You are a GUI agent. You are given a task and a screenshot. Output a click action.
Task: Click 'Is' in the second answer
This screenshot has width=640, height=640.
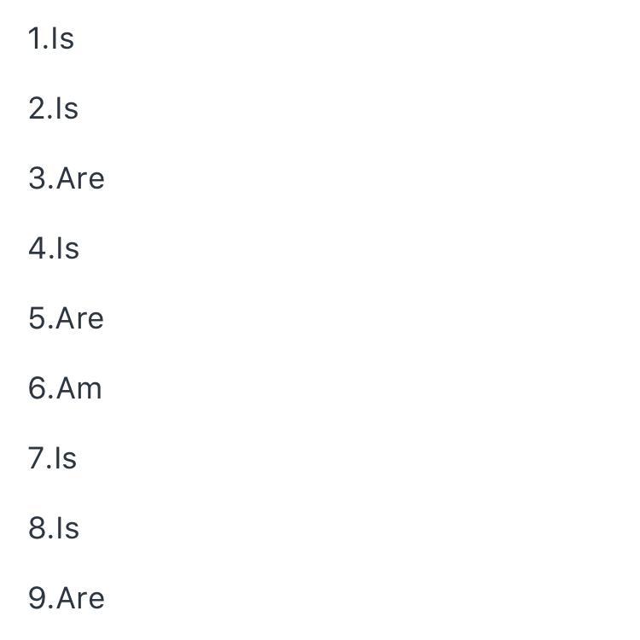click(67, 108)
